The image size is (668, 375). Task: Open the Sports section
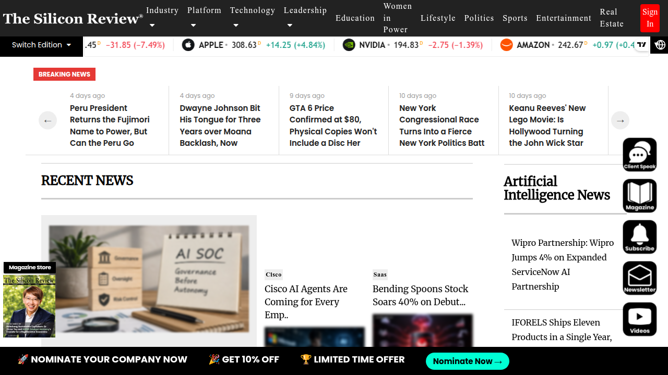515,18
